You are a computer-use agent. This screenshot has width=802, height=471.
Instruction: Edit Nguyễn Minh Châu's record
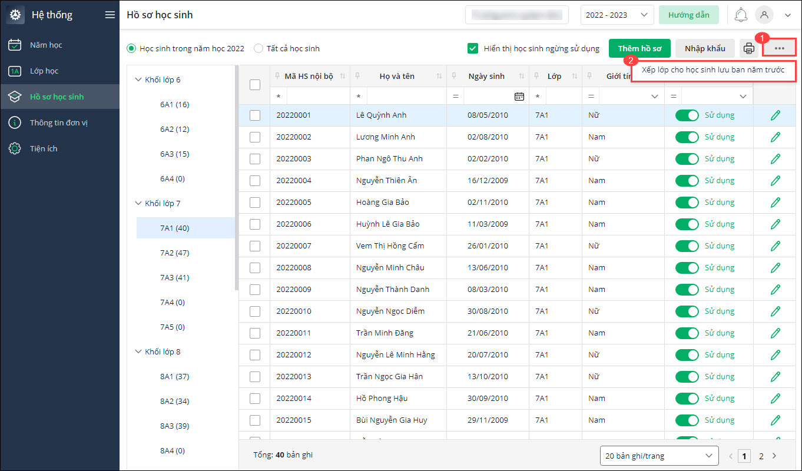pyautogui.click(x=776, y=268)
